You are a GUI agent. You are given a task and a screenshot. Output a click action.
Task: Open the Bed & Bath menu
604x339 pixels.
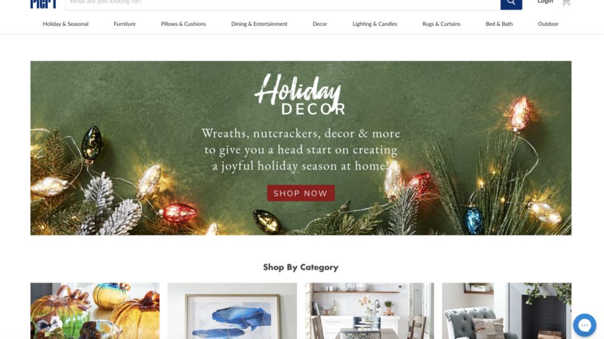tap(499, 24)
